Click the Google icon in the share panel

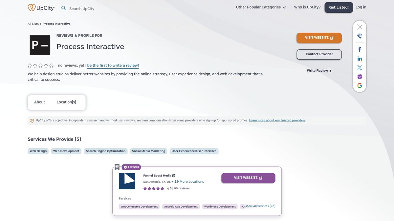pos(360,85)
